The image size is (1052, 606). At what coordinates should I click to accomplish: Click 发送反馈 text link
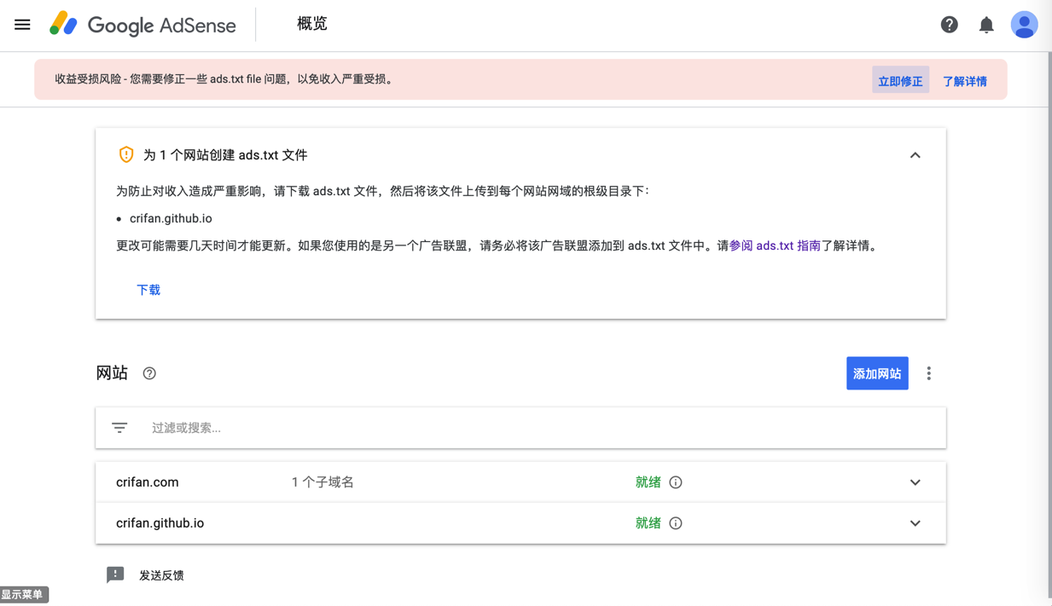(161, 575)
